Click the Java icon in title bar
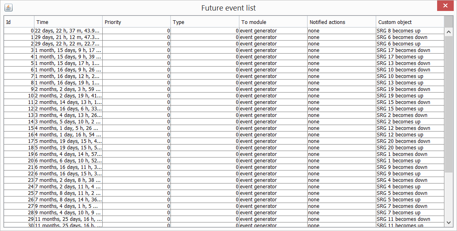 9,8
